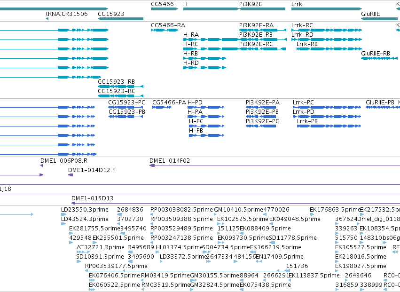Select the H-PA CDS label
Viewport: 400px width, 292px height.
(x=195, y=112)
